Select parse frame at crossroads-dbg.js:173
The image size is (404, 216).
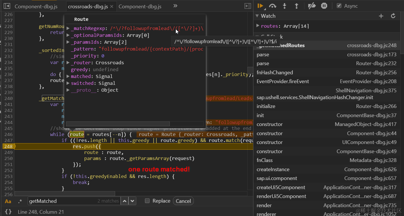tap(327, 54)
